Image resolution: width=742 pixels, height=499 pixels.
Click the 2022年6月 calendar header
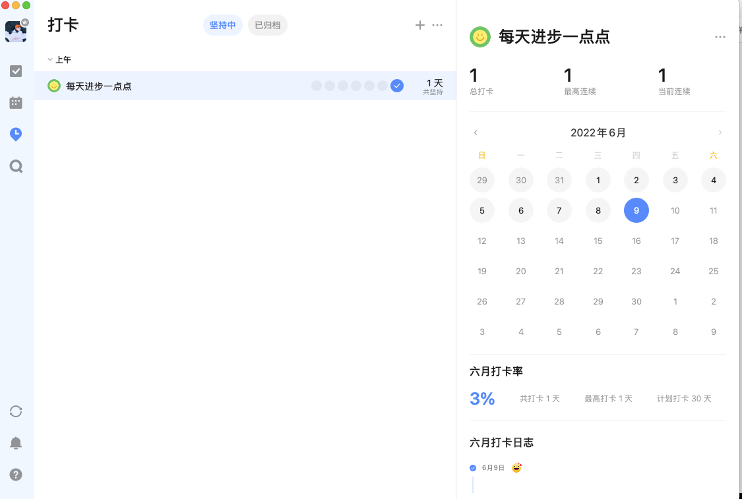click(598, 132)
